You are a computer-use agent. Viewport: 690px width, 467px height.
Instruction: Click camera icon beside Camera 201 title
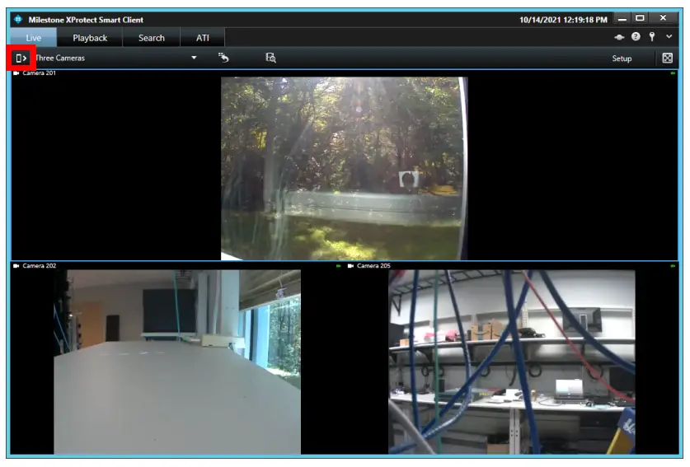[16, 73]
